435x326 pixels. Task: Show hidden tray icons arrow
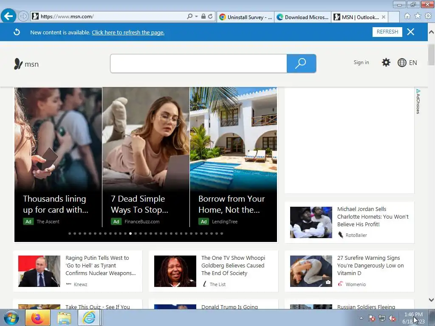point(361,318)
